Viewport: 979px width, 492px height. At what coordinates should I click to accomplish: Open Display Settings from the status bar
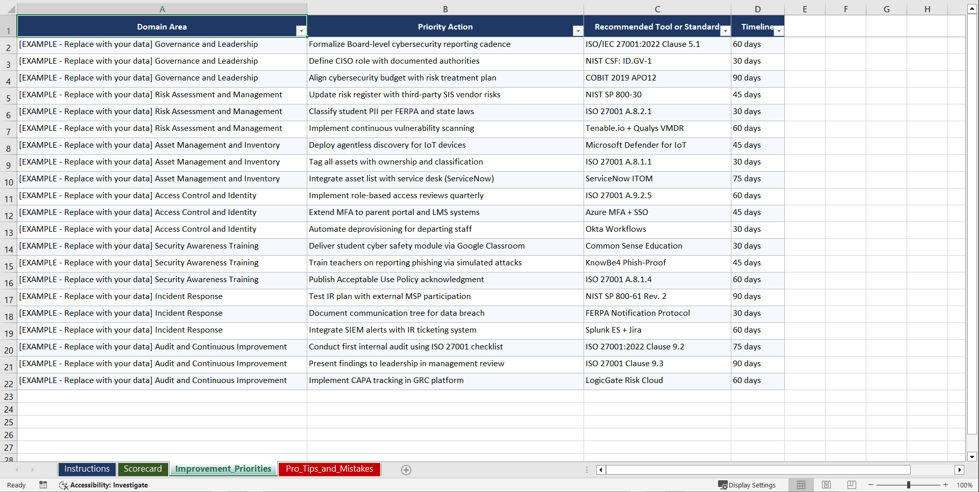tap(747, 485)
